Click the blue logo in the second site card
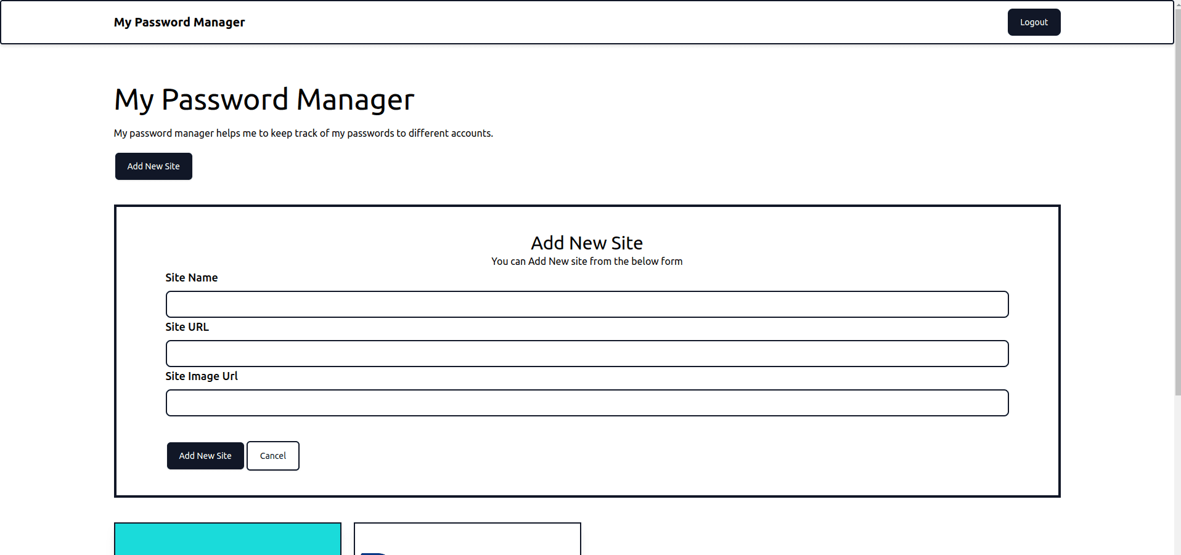1181x555 pixels. [x=373, y=553]
